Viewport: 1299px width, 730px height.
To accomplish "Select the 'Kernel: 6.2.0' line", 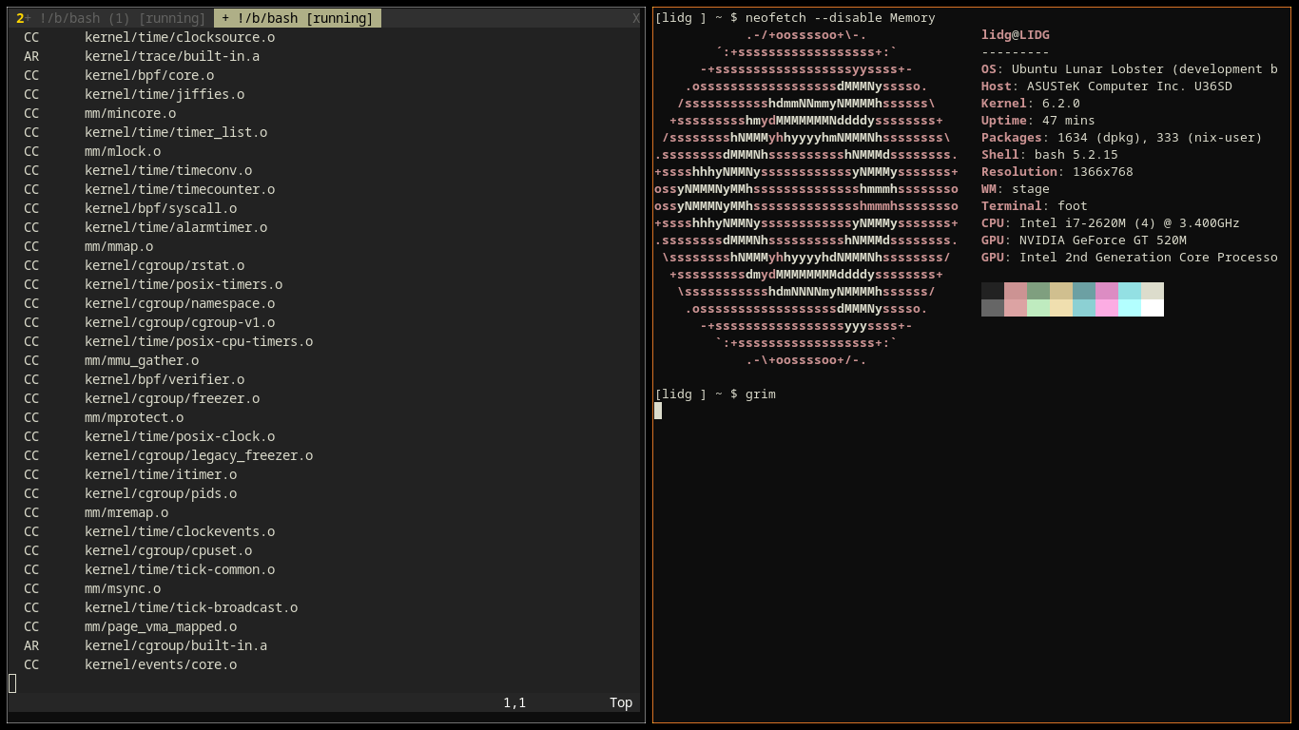I will click(x=1031, y=104).
